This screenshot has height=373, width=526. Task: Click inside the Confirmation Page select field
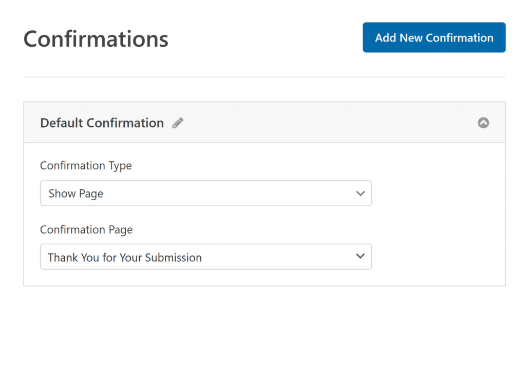pyautogui.click(x=205, y=257)
